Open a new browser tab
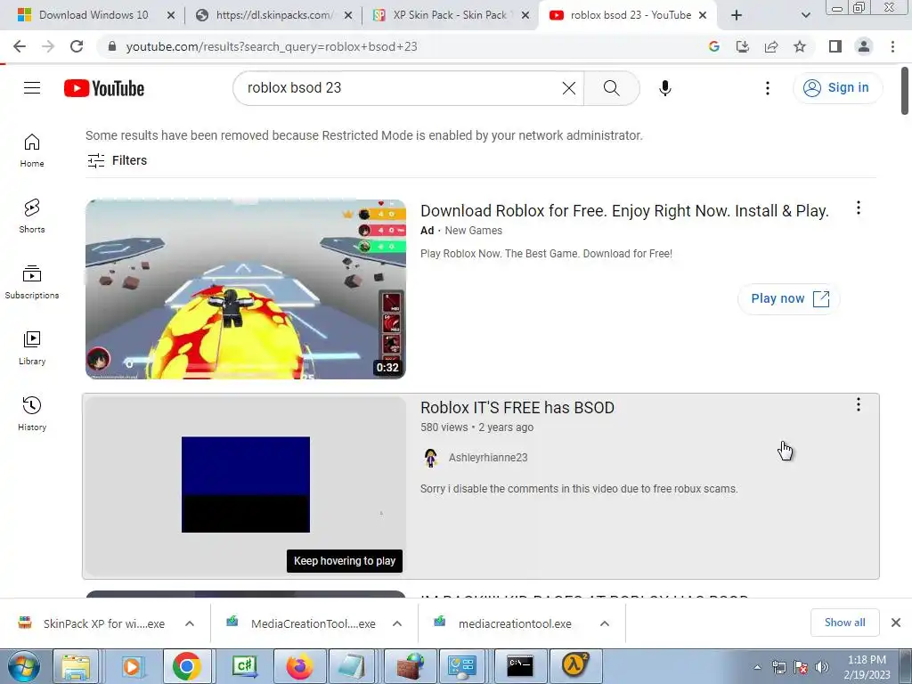912x684 pixels. pos(737,15)
